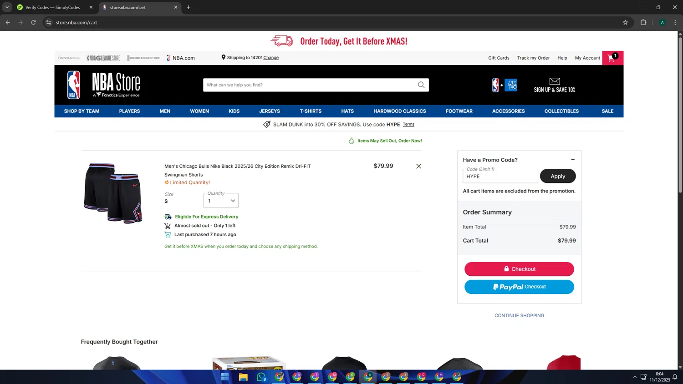This screenshot has width=683, height=384.
Task: Open a new browser tab
Action: 189,7
